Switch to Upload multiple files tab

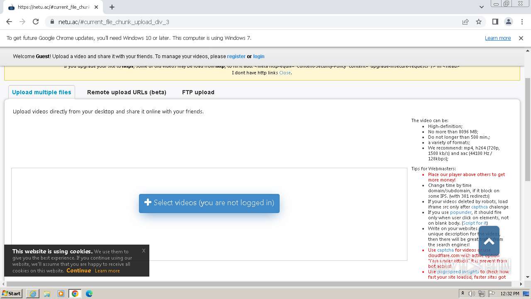[41, 92]
